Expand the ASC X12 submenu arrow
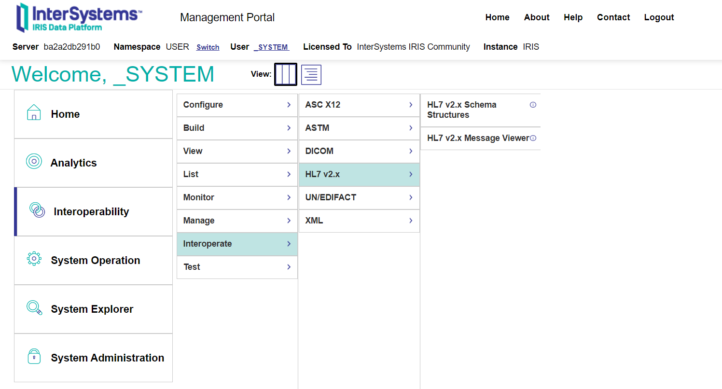The height and width of the screenshot is (389, 722). click(411, 105)
